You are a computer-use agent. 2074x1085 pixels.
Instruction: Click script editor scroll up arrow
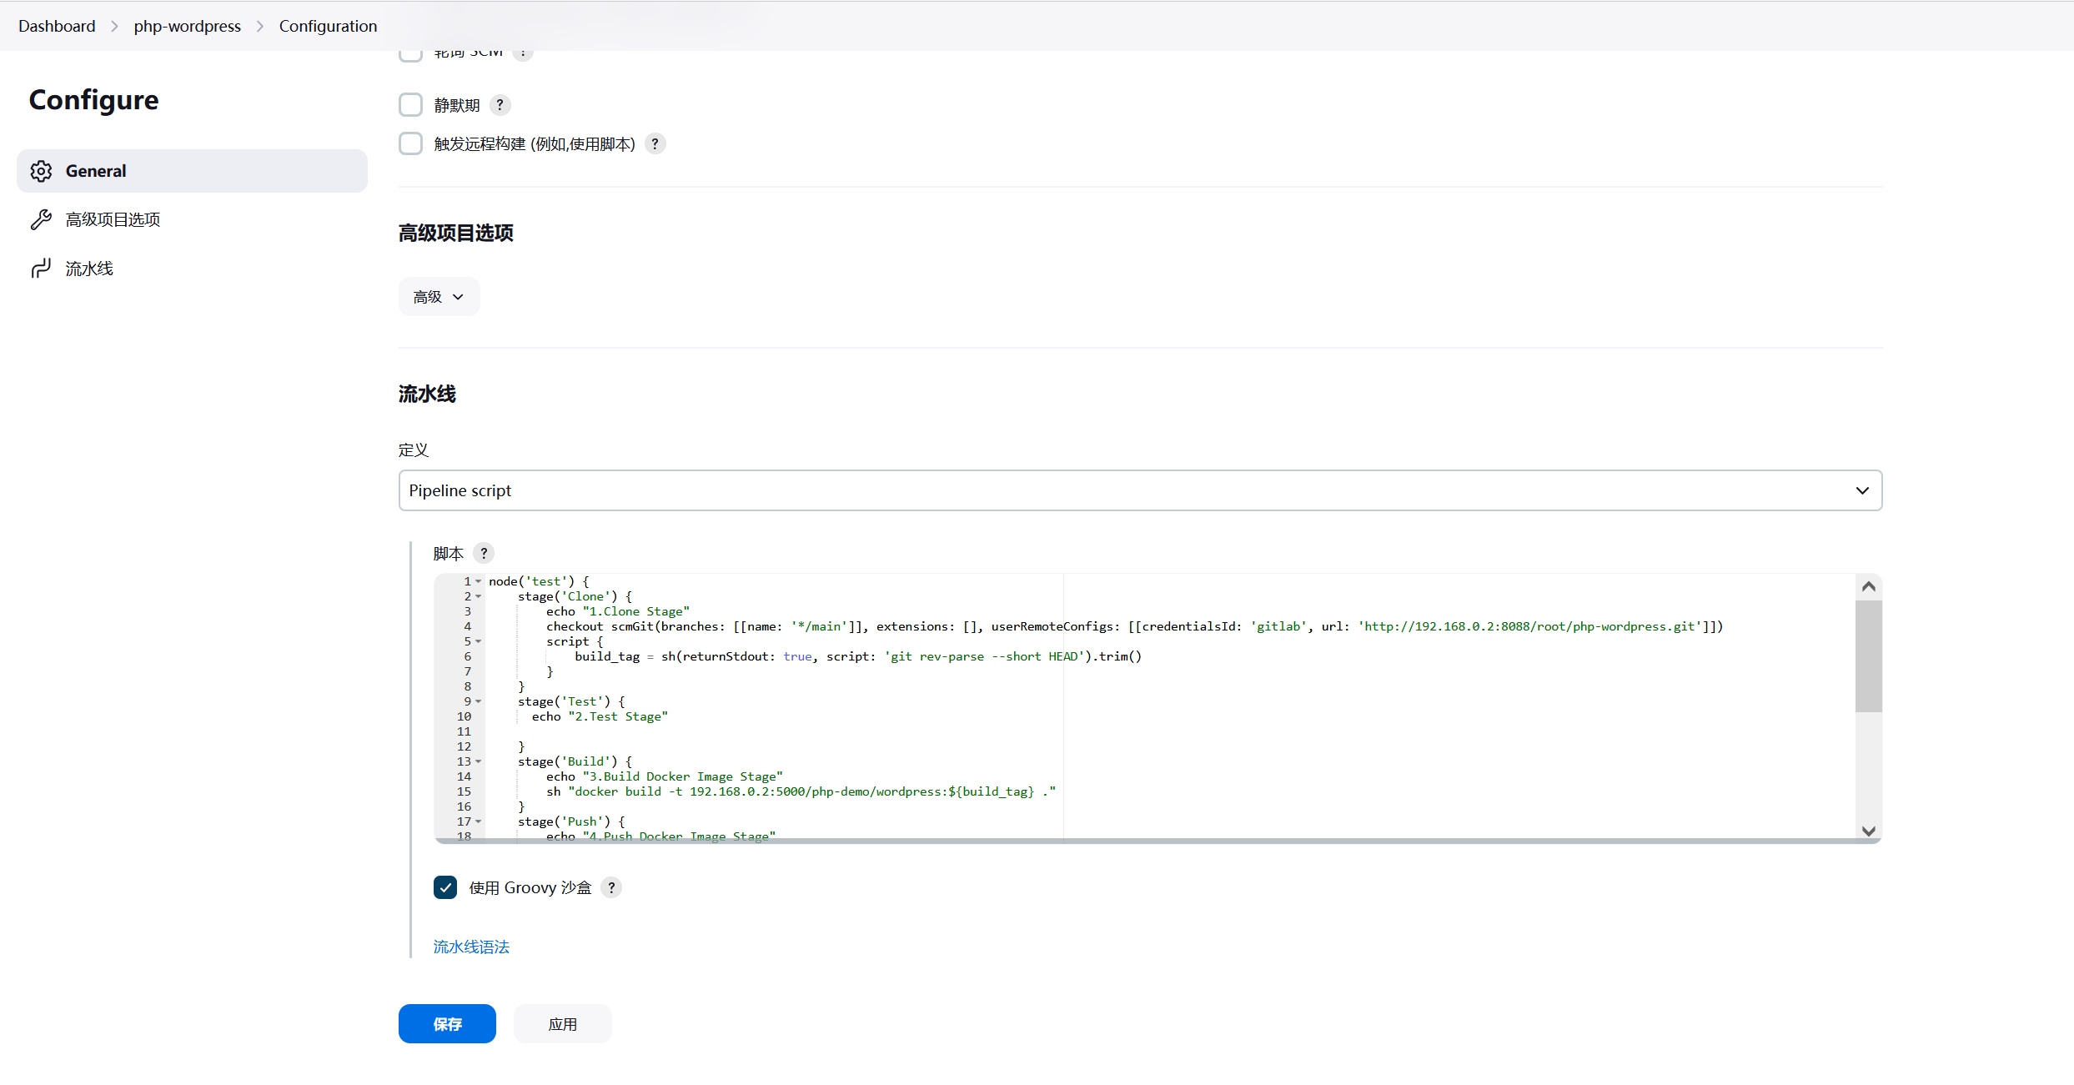pos(1869,586)
